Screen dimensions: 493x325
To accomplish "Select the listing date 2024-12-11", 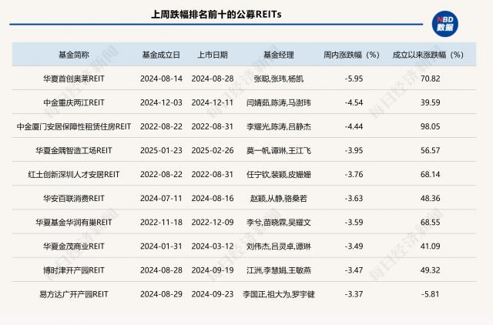I will pos(213,102).
